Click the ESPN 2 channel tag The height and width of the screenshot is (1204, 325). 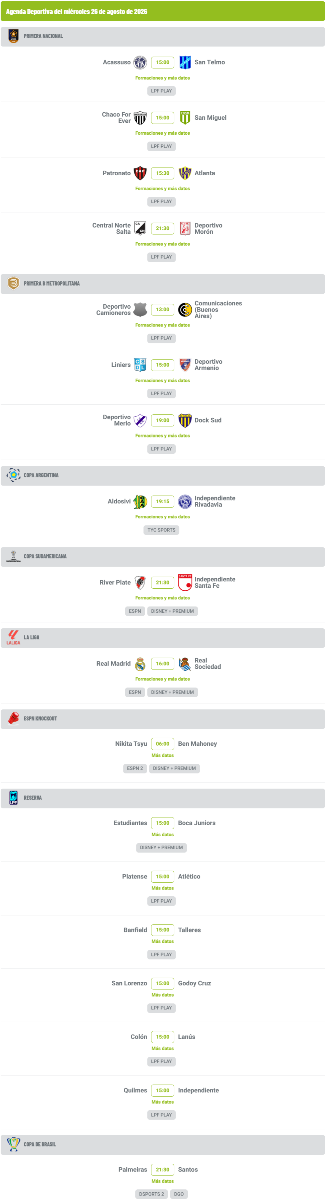135,769
